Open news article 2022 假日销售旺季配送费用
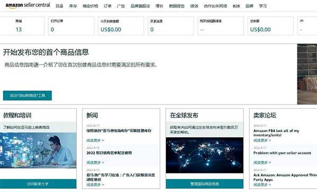This screenshot has width=317, height=192. [x=109, y=153]
